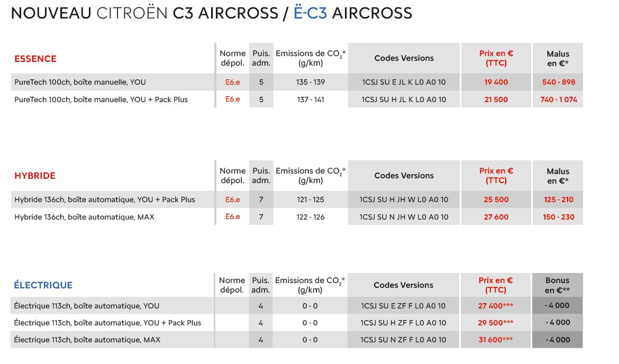Click the HYBRIDE section heading
Image resolution: width=619 pixels, height=364 pixels.
(35, 176)
